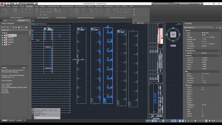Screen dimensions: 222x125
Task: Click the Quick Select icon in Properties palette
Action: pyautogui.click(x=220, y=27)
